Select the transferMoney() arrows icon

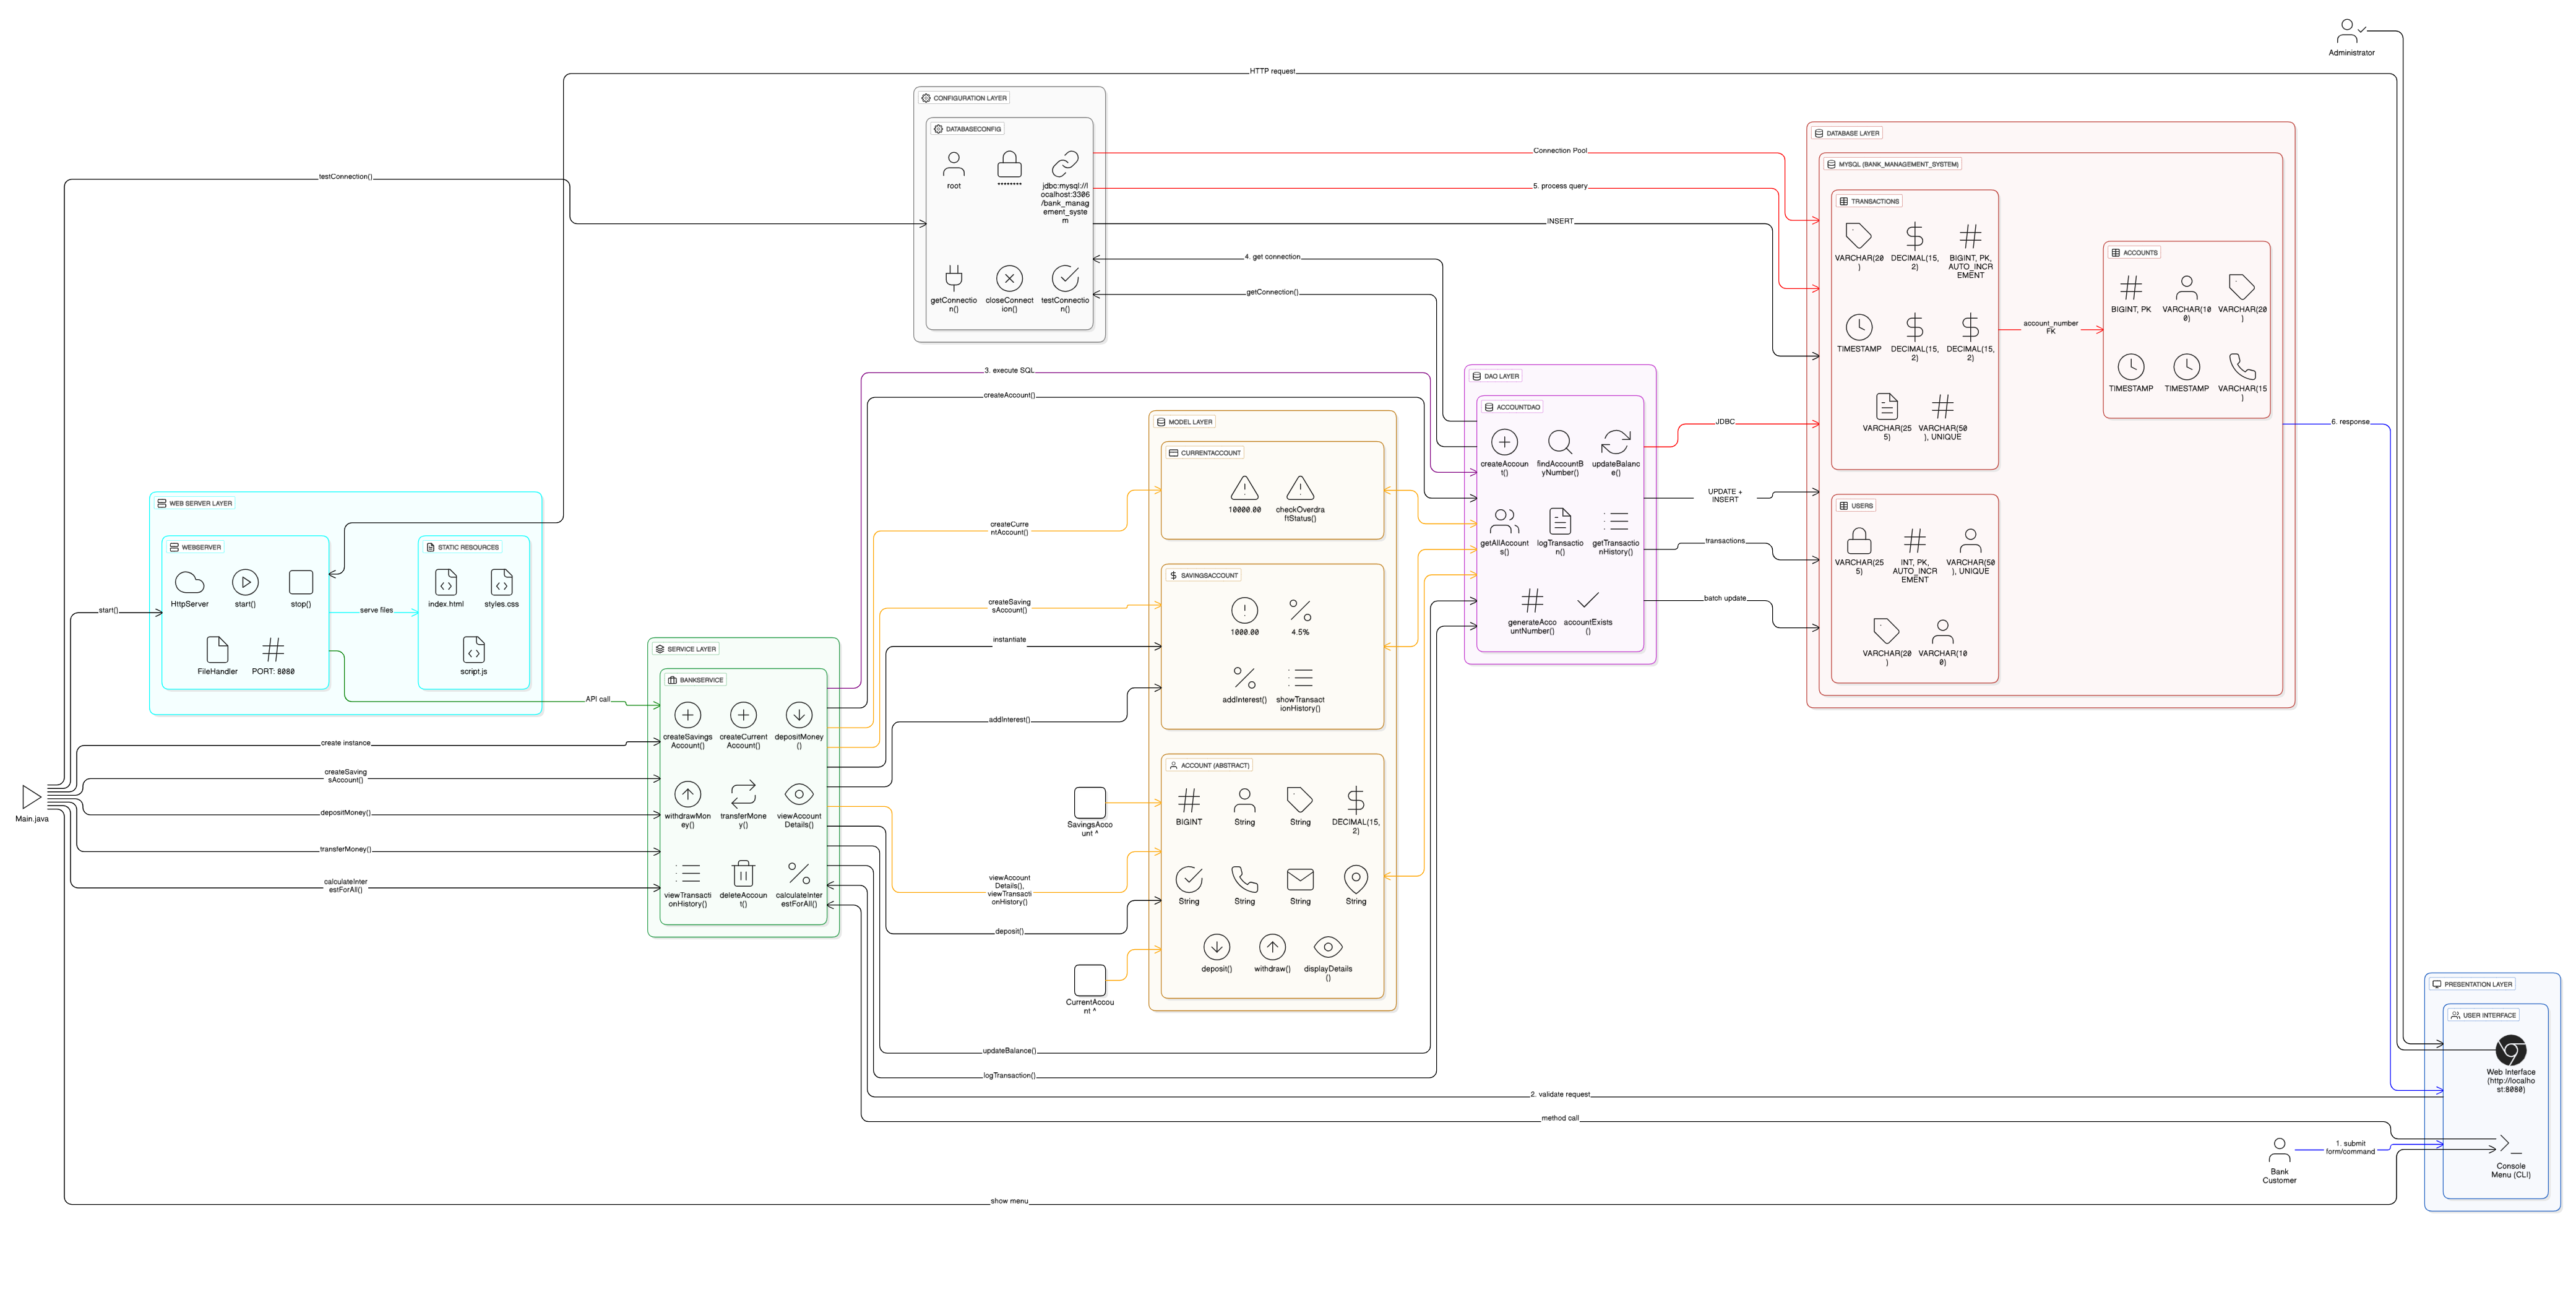tap(743, 794)
